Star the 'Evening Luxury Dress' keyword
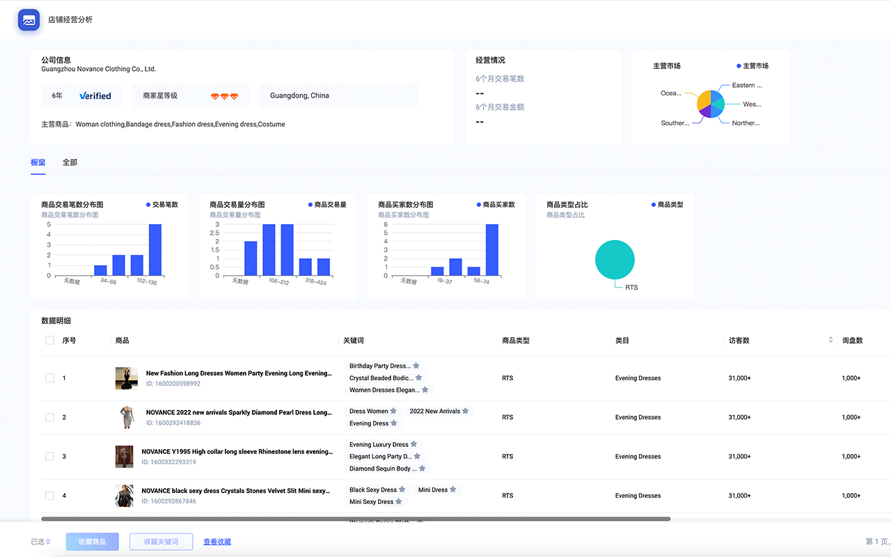 413,444
